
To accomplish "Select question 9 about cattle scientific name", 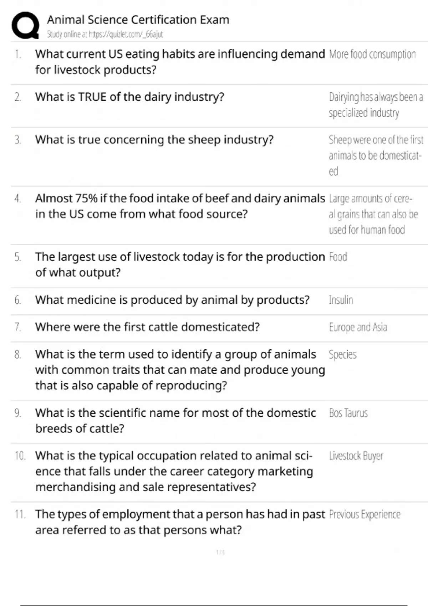I will (x=175, y=421).
